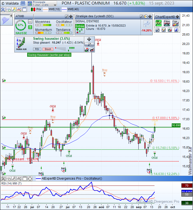Toggle the green T button in ATM panel
Image resolution: width=193 pixels, height=210 pixels.
click(30, 27)
